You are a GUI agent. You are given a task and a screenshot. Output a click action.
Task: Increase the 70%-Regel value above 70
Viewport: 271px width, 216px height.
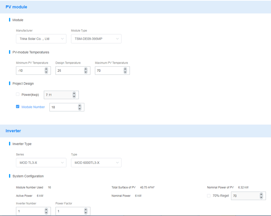[x=261, y=194]
